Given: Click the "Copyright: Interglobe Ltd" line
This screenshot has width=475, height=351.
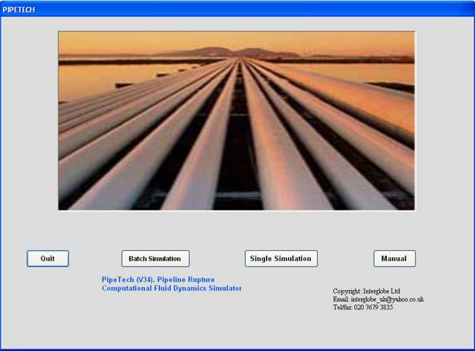Looking at the screenshot, I should tap(366, 291).
